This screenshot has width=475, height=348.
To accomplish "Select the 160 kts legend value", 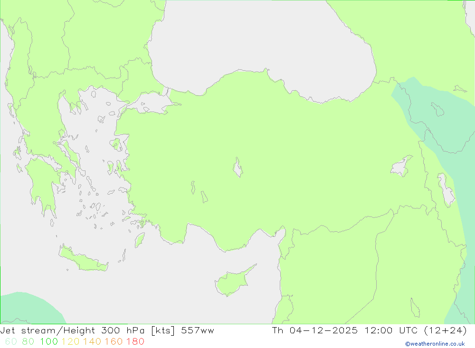I will pyautogui.click(x=114, y=342).
